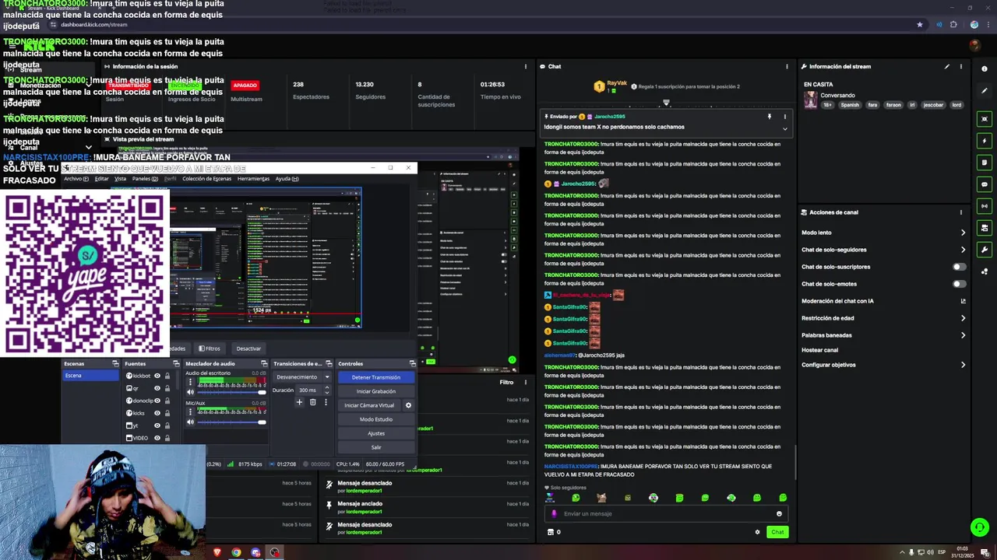Adjust Duración 300 ms stepper arrows
The image size is (997, 560).
326,390
